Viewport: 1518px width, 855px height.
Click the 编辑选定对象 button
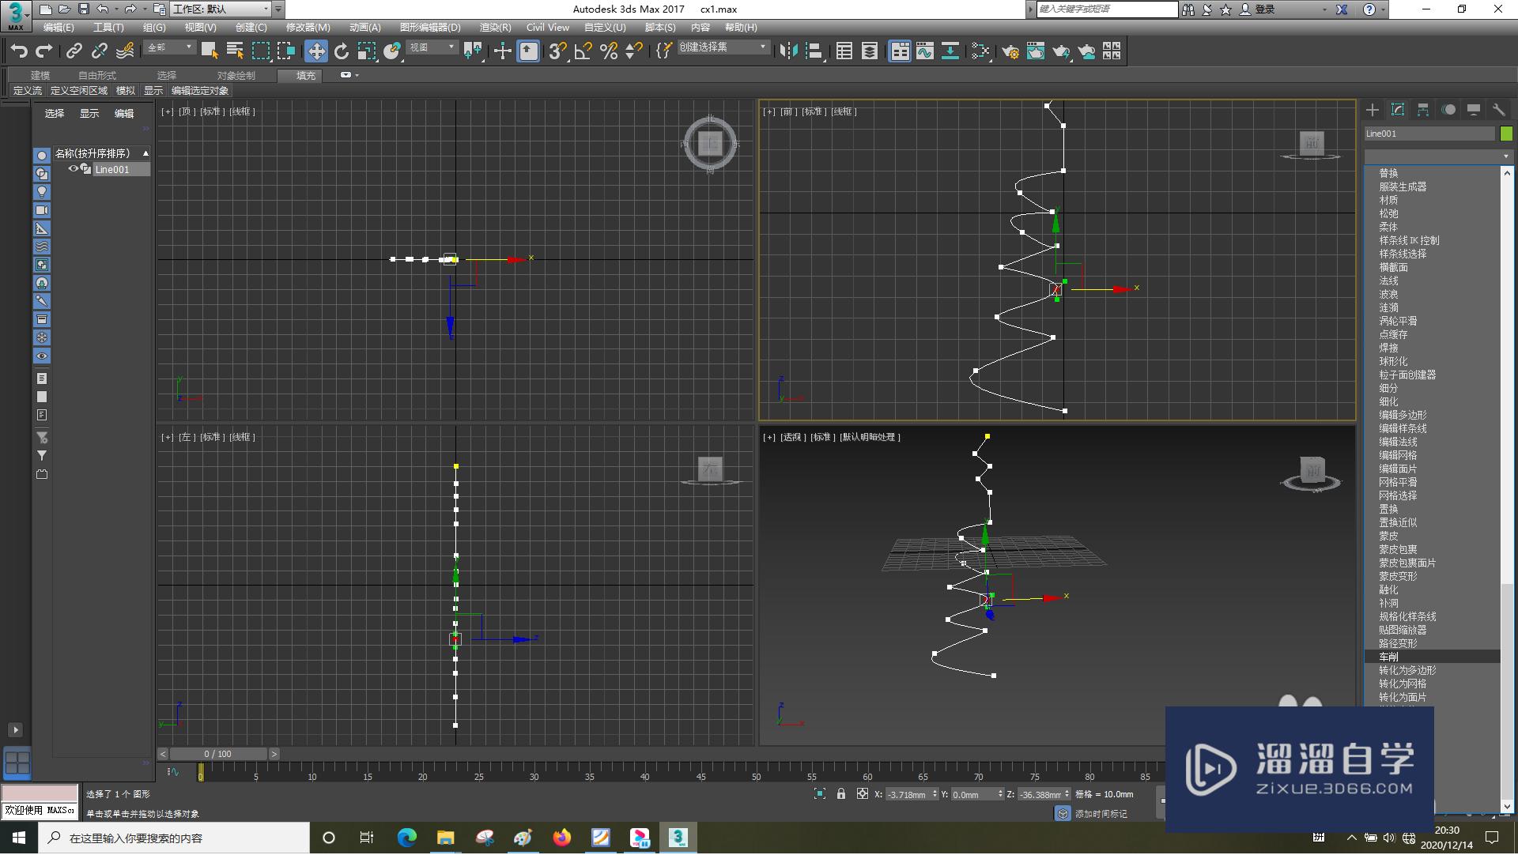(200, 91)
